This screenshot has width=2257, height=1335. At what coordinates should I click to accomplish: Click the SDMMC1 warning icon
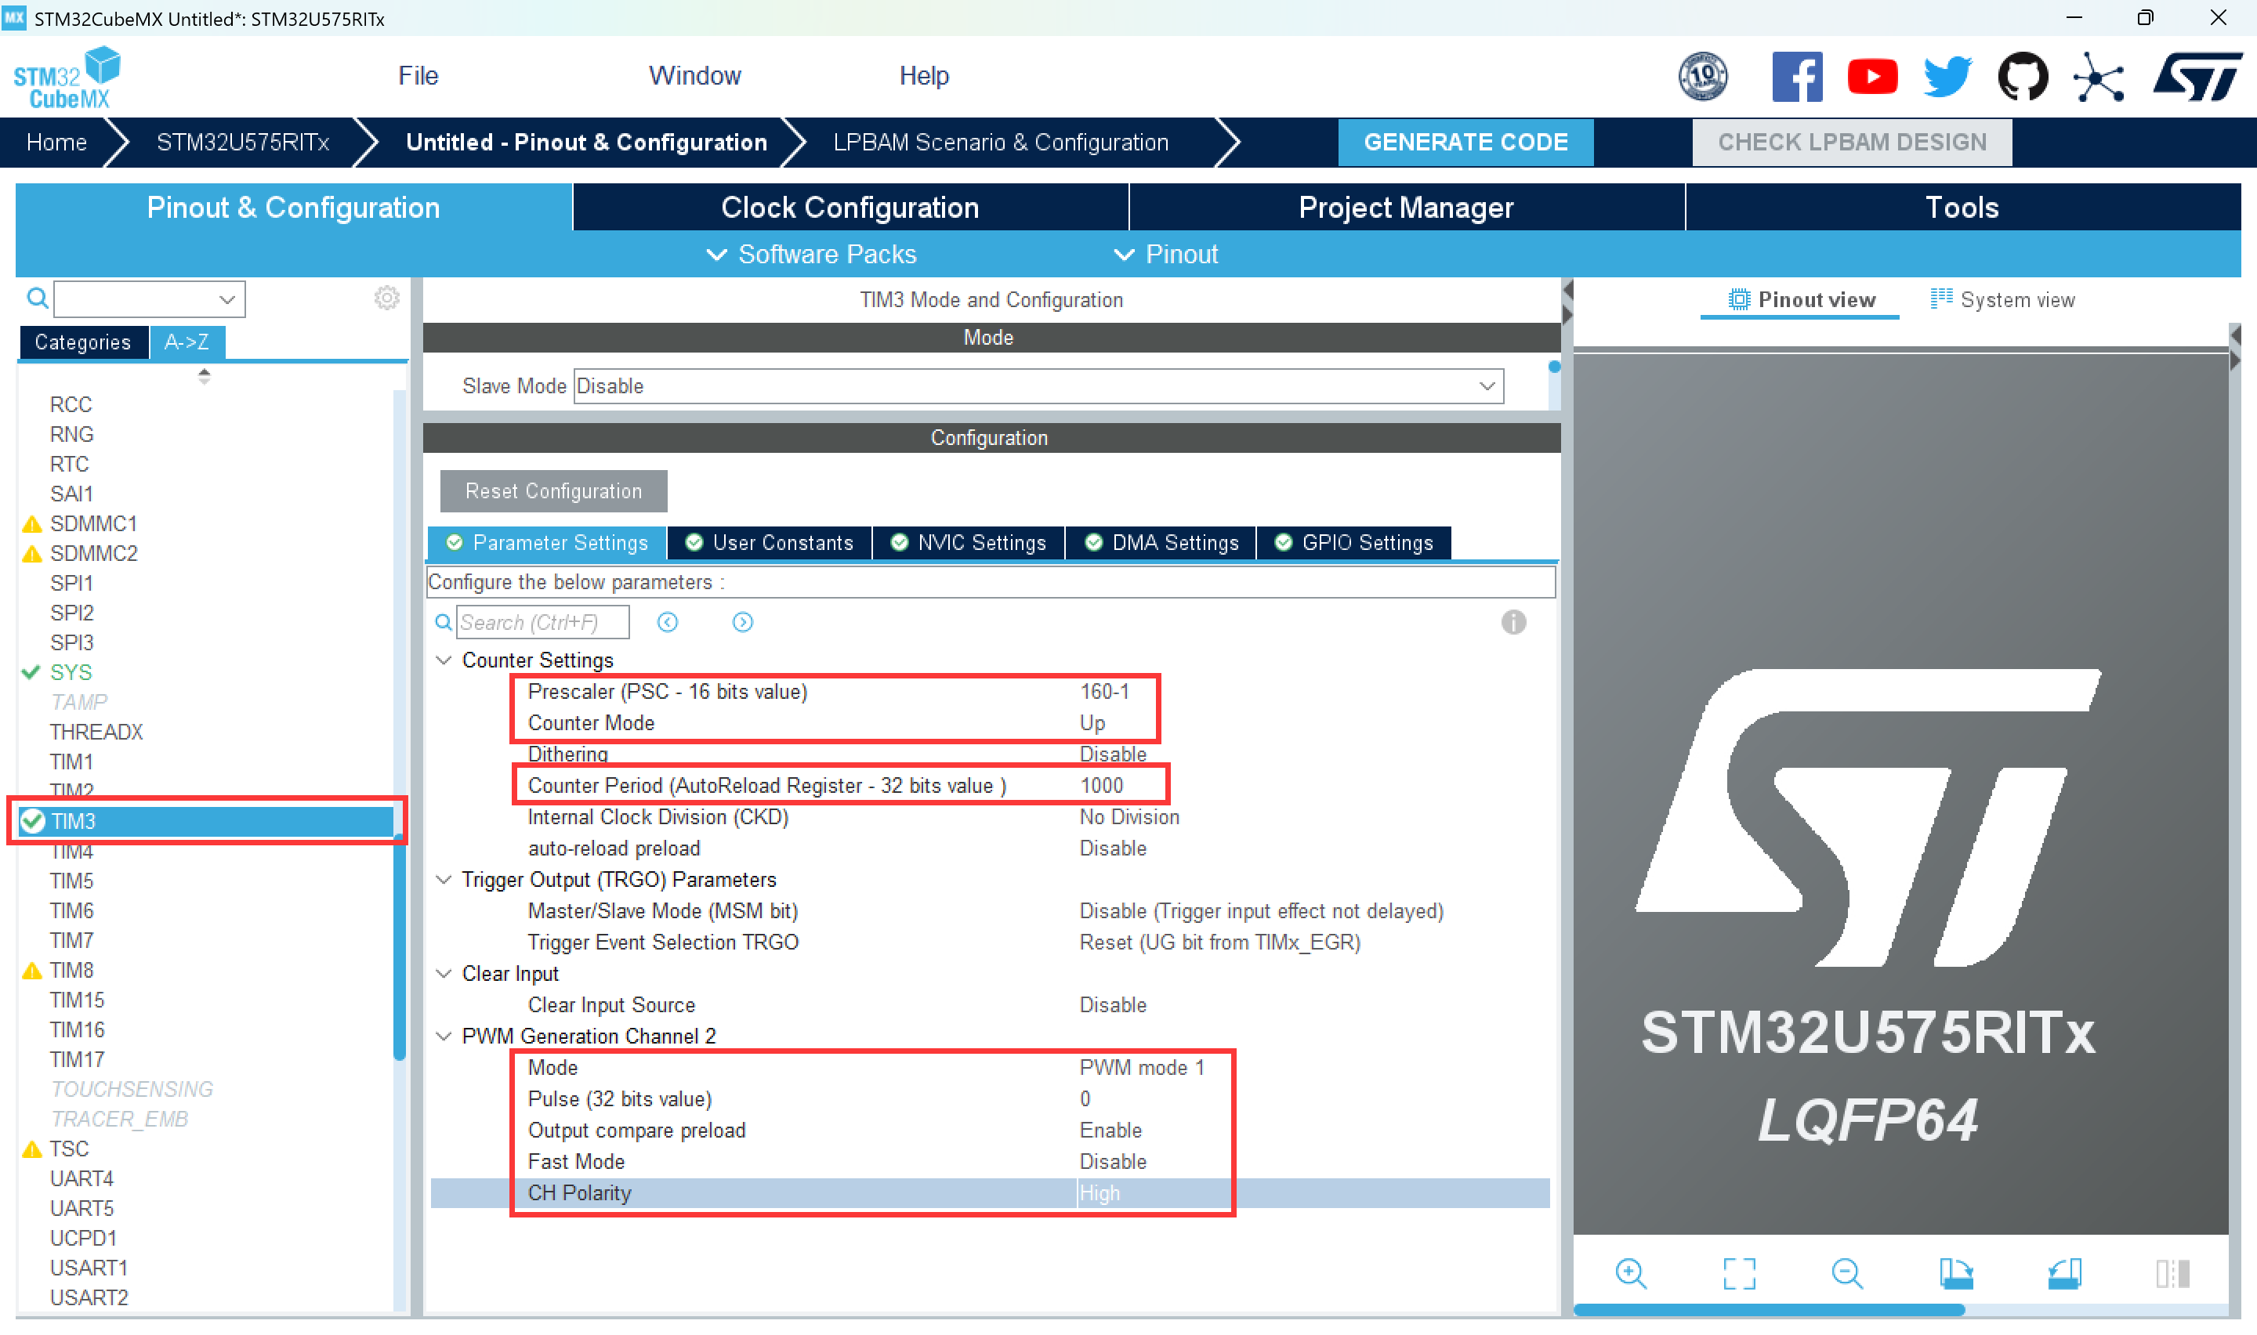coord(31,523)
